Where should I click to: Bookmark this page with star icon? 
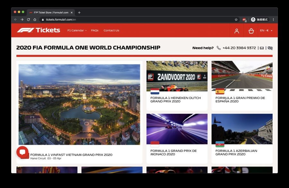click(x=236, y=20)
